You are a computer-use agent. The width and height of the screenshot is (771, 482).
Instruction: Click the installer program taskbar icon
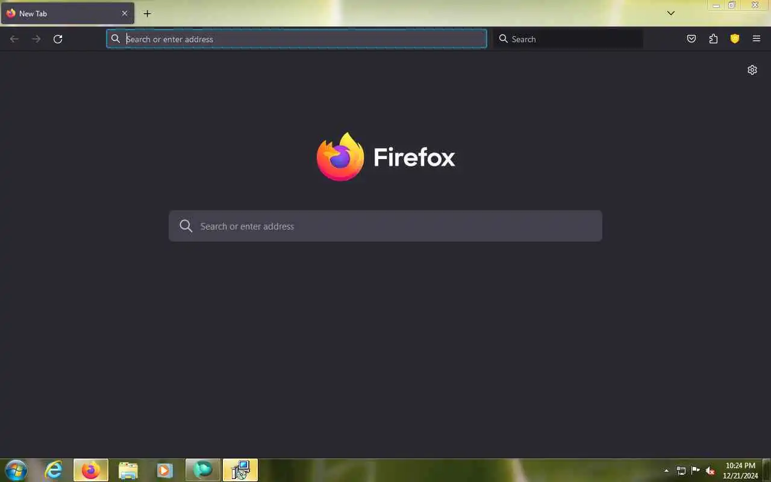(x=240, y=471)
